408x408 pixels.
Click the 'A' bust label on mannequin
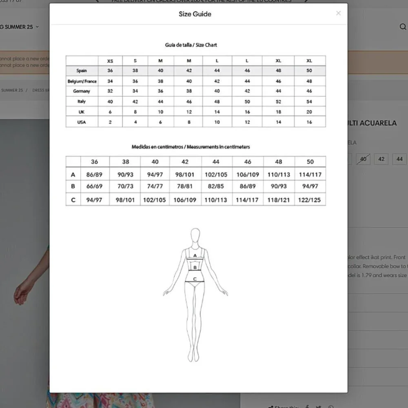(195, 255)
